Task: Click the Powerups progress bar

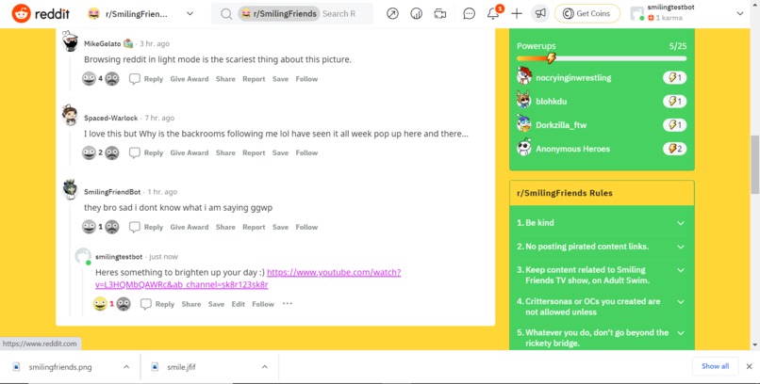Action: tap(602, 58)
